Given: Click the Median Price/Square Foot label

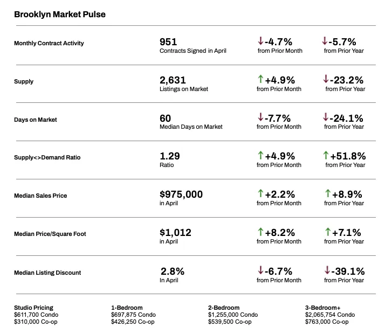Looking at the screenshot, I should pyautogui.click(x=50, y=234).
